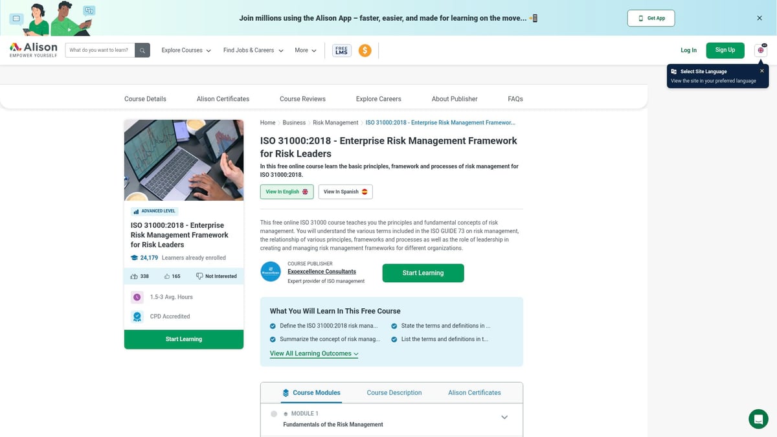
Task: Open the site language globe icon
Action: 760,50
